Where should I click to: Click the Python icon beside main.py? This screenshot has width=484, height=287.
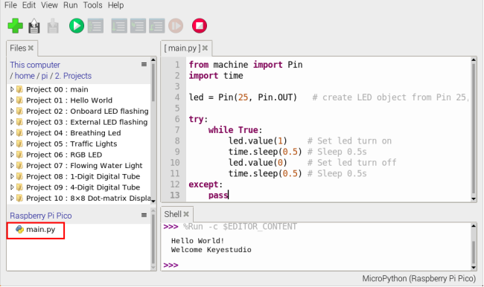click(x=20, y=229)
